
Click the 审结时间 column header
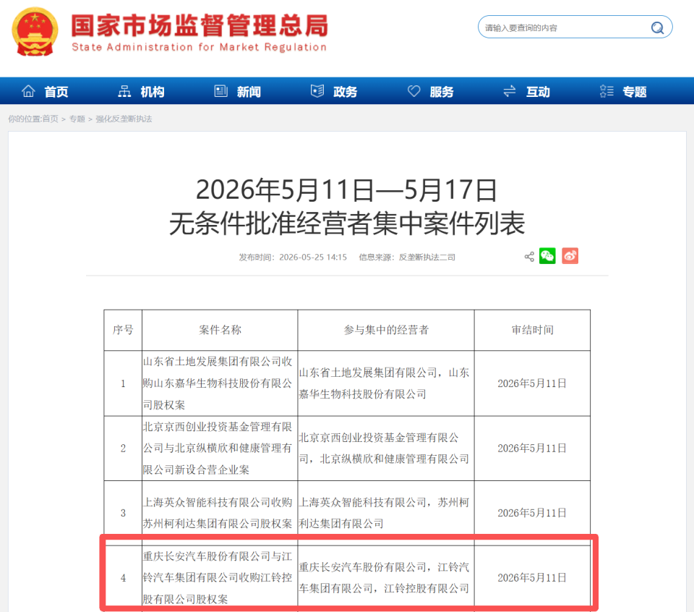point(533,330)
